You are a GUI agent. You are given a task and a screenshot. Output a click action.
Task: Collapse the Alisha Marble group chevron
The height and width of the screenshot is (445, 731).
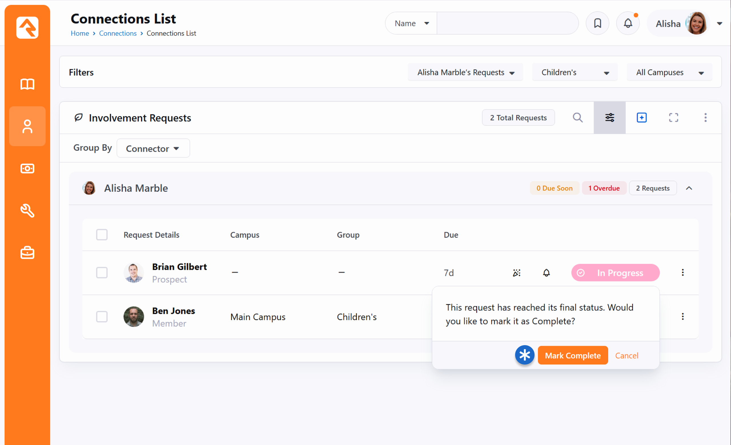click(x=689, y=188)
